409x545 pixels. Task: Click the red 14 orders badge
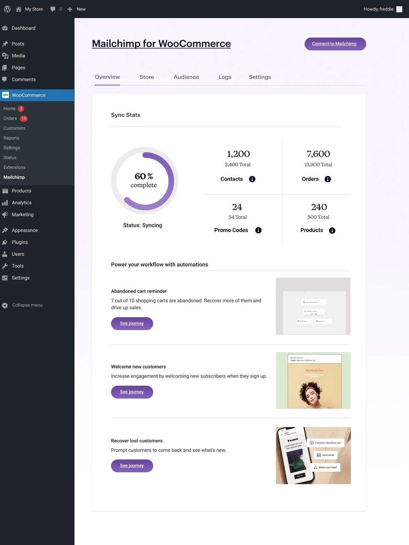pyautogui.click(x=24, y=119)
